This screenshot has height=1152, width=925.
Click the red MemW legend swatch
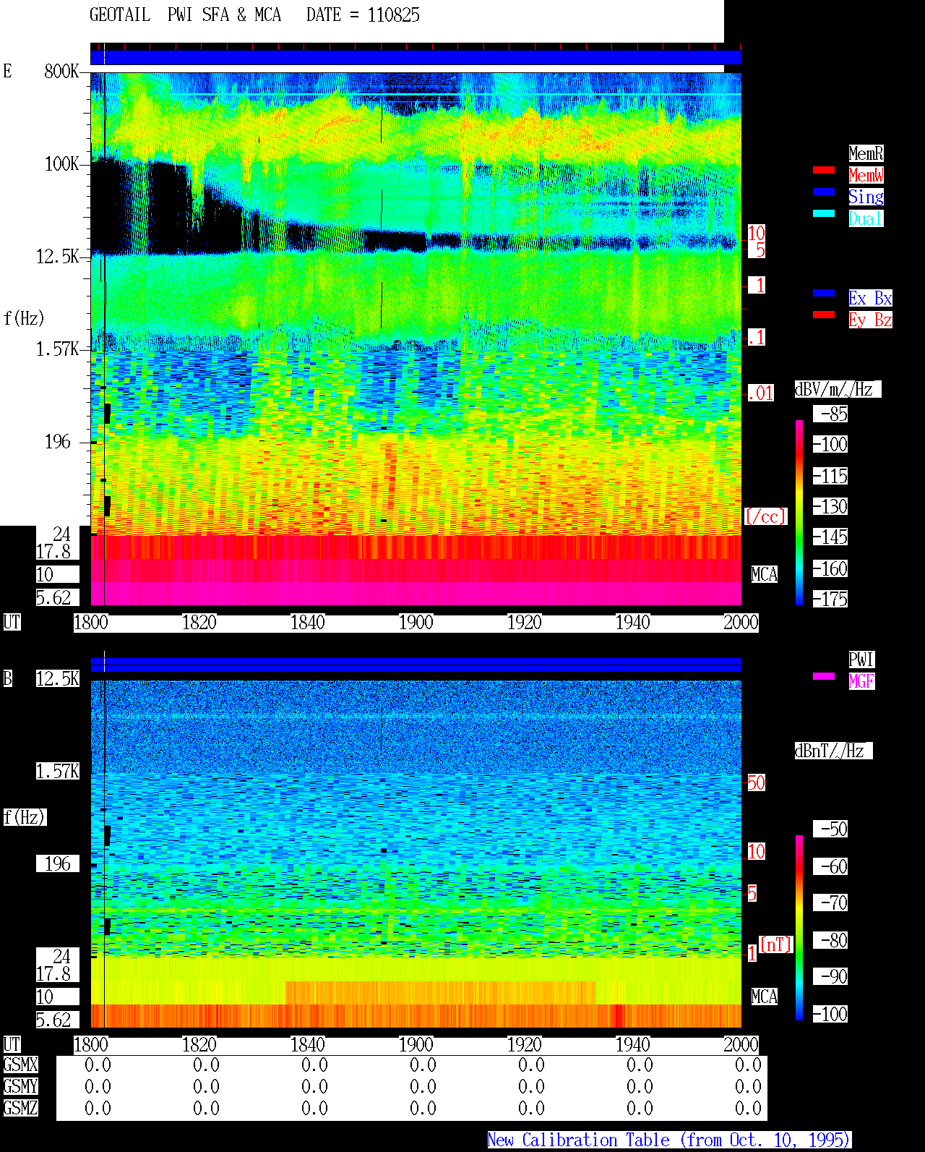tap(824, 170)
